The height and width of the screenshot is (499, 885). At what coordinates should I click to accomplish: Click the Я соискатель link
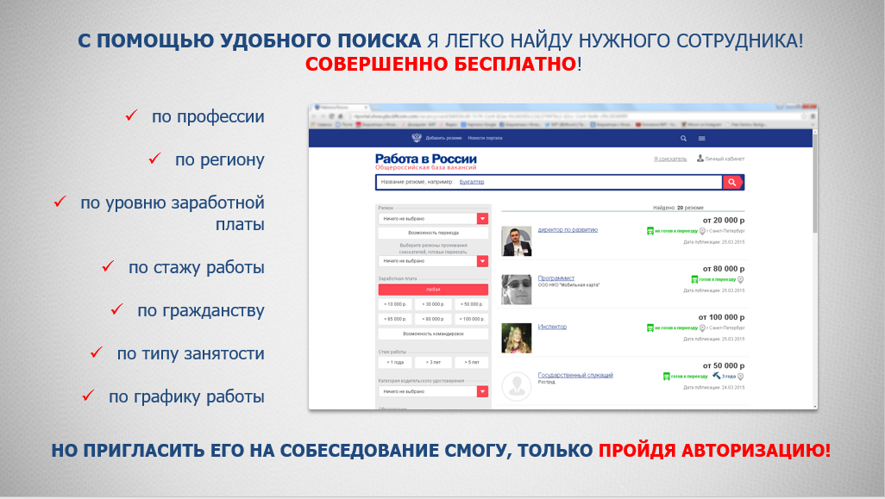coord(670,159)
